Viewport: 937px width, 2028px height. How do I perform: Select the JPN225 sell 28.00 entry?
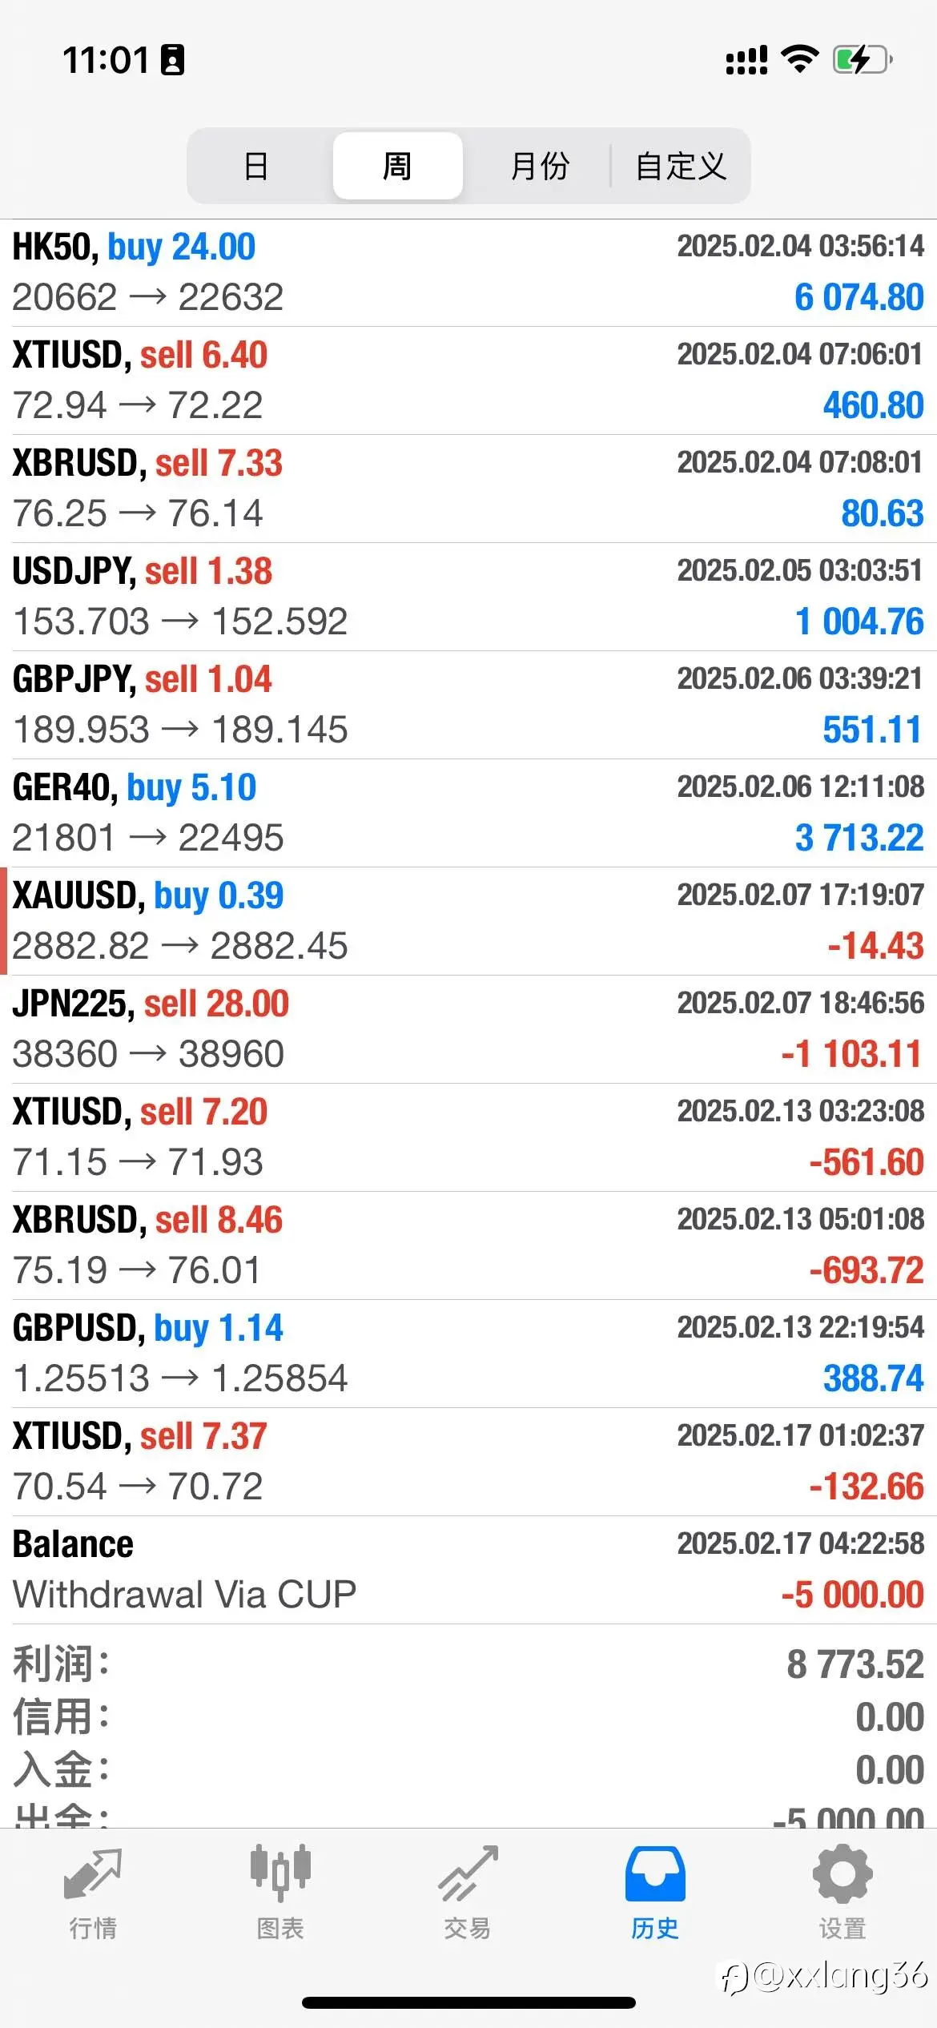coord(468,1029)
